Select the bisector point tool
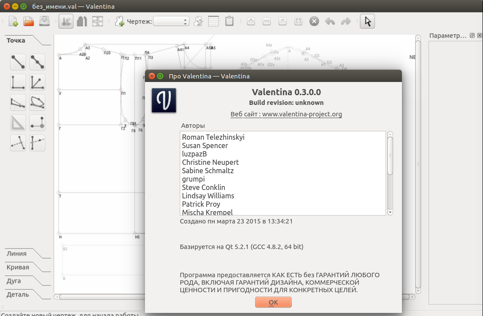Screen dimensions: 483x316 (x=37, y=82)
